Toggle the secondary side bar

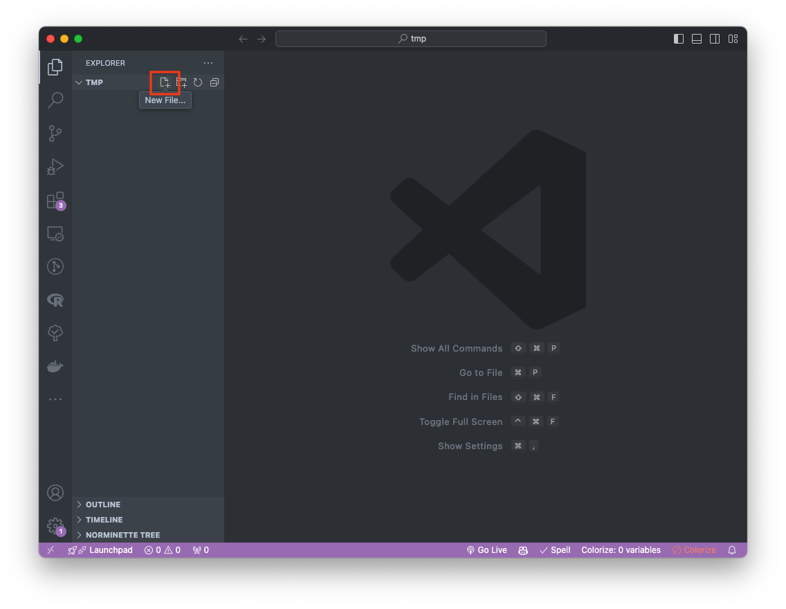(x=715, y=39)
